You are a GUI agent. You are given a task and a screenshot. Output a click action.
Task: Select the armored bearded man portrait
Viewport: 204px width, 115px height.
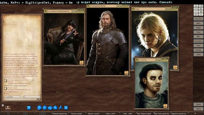108,42
